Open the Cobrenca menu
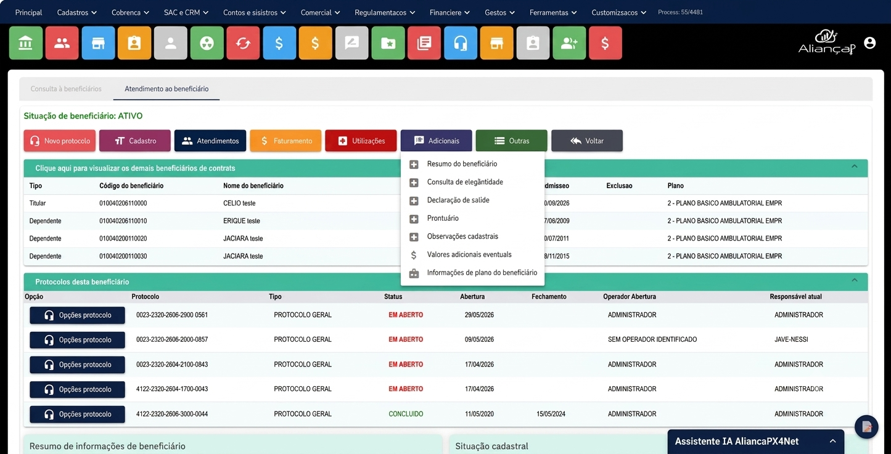 click(x=130, y=12)
